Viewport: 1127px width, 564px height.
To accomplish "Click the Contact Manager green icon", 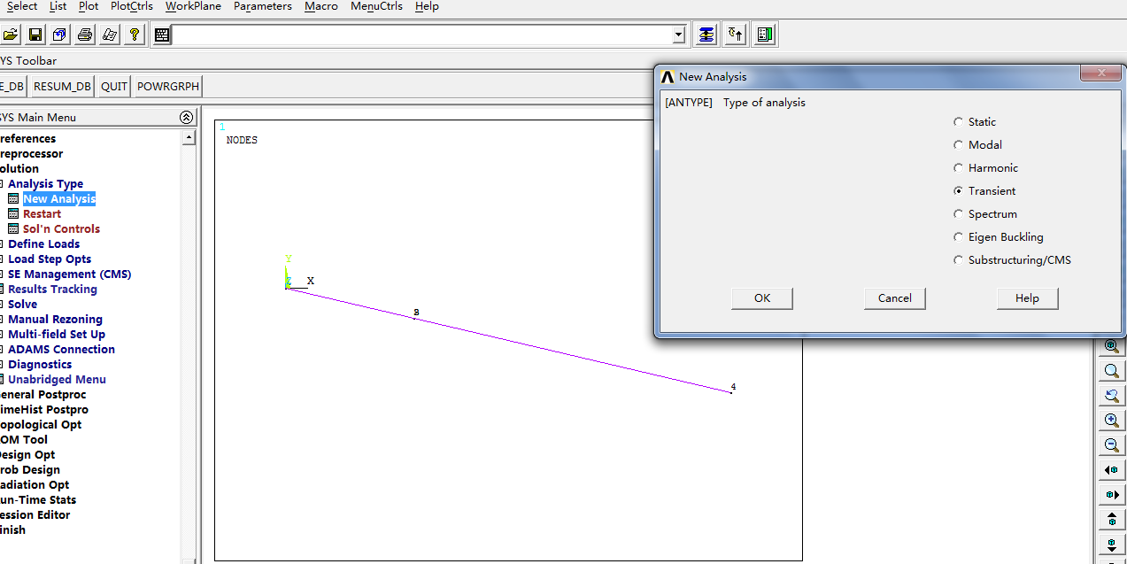I will coord(766,35).
